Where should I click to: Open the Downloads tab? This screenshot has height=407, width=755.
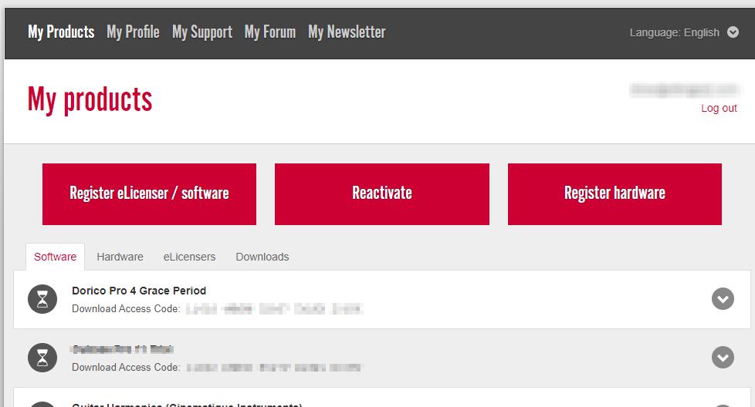[x=262, y=257]
